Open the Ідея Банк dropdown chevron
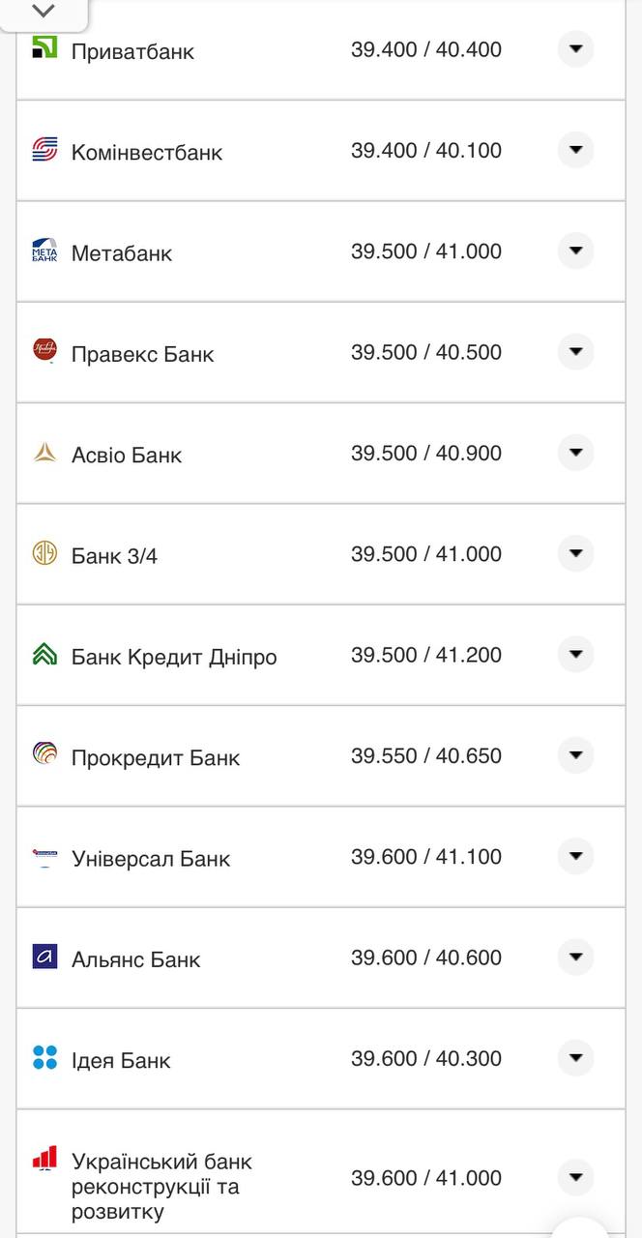This screenshot has width=642, height=1238. pos(575,1057)
